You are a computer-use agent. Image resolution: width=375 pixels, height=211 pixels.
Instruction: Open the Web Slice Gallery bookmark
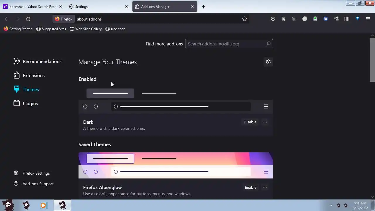[x=86, y=29]
